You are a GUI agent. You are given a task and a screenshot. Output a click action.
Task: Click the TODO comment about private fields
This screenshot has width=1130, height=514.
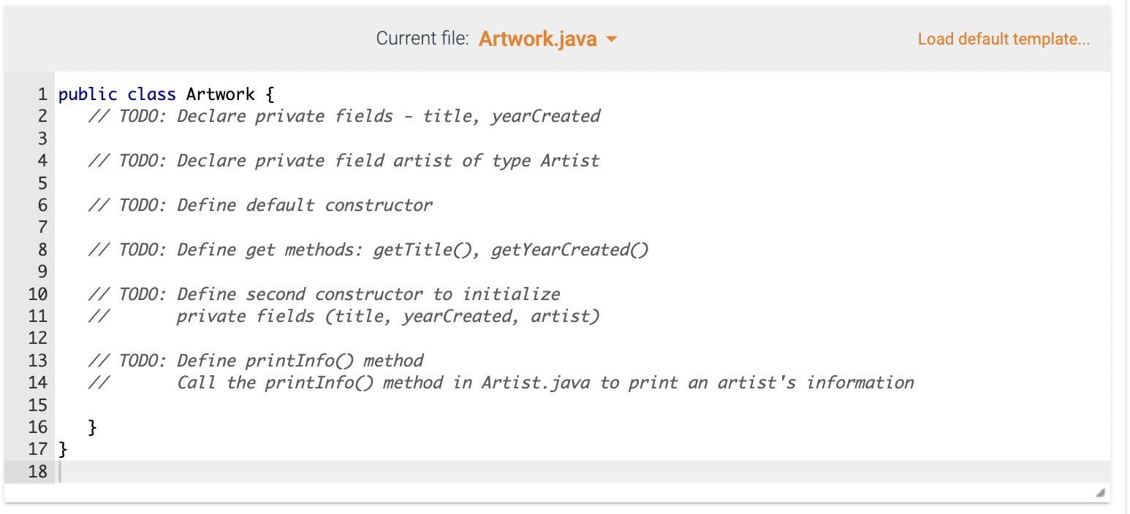click(344, 115)
